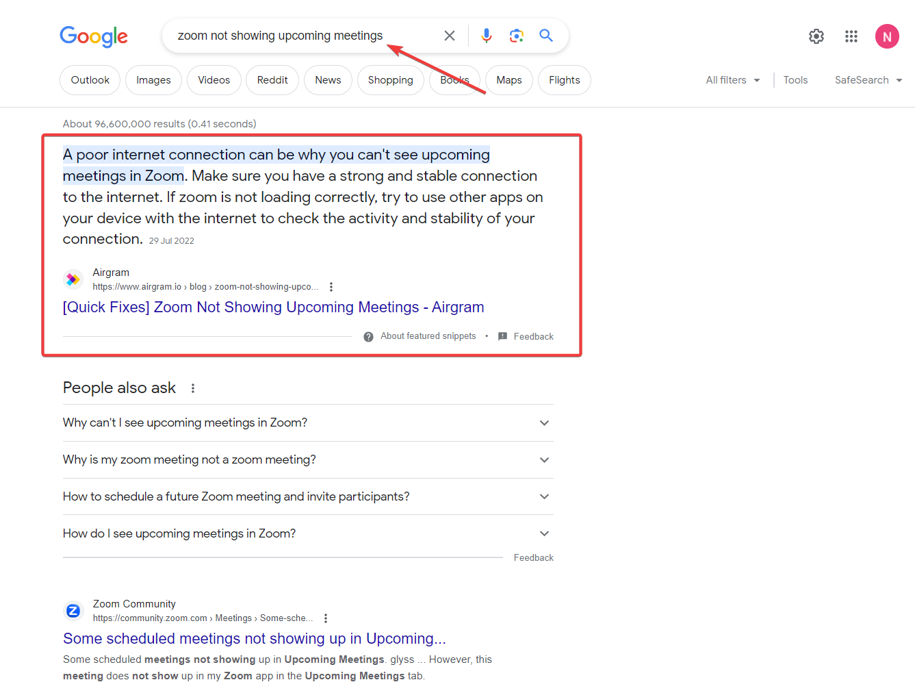Open Zoom Community result options menu
915x693 pixels.
click(x=326, y=618)
